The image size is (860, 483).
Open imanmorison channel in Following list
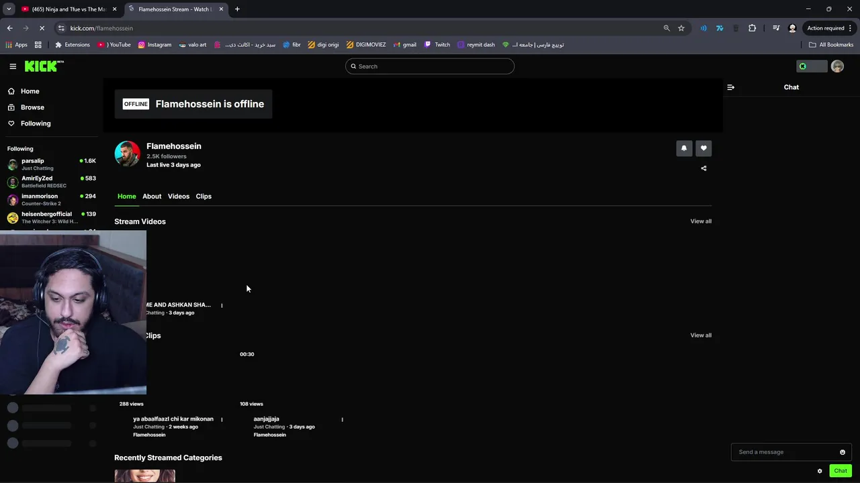click(52, 199)
